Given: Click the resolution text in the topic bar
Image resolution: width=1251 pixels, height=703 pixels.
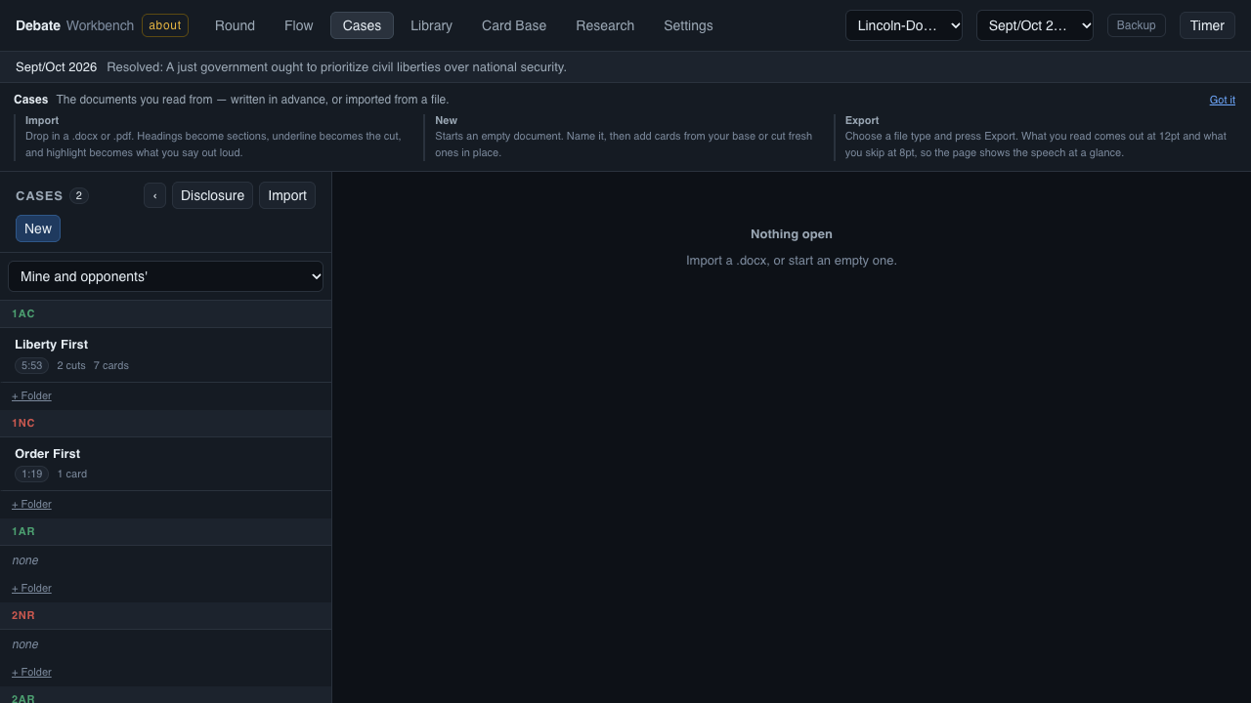Looking at the screenshot, I should tap(336, 67).
